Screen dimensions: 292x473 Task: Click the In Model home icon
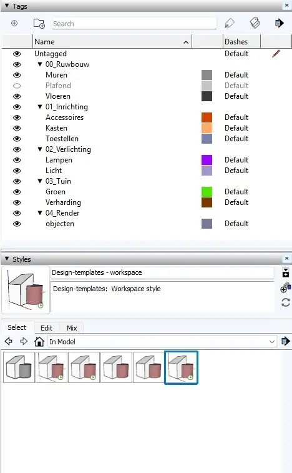pyautogui.click(x=39, y=342)
